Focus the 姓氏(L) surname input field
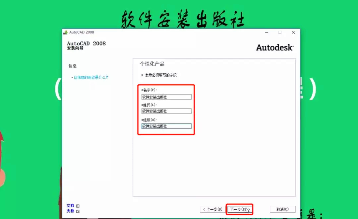This screenshot has height=219, width=358. 166,111
